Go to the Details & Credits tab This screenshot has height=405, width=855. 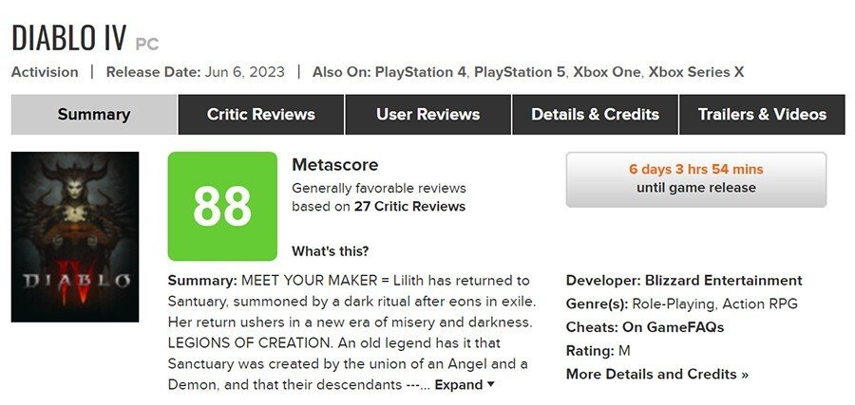[595, 115]
